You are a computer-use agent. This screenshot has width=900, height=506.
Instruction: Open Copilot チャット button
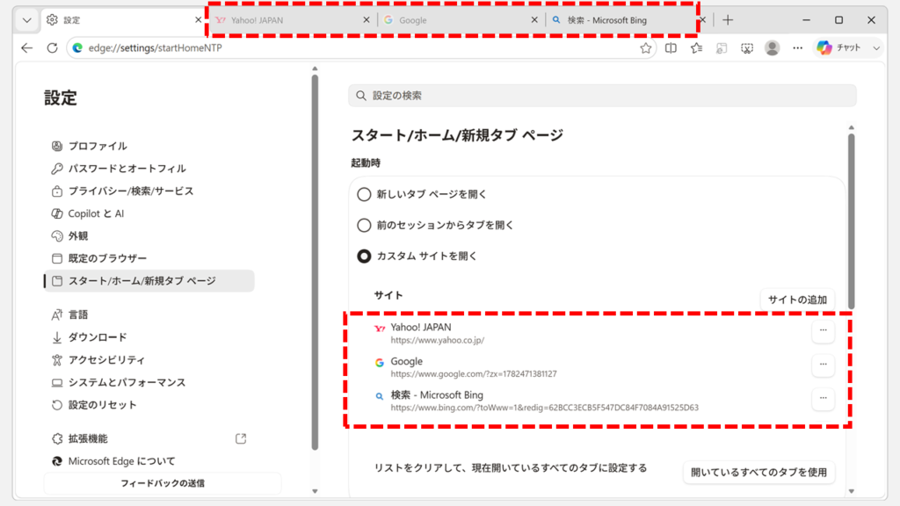coord(839,48)
